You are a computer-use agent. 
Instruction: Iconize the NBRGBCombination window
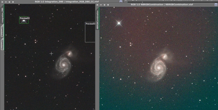(x=101, y=5)
